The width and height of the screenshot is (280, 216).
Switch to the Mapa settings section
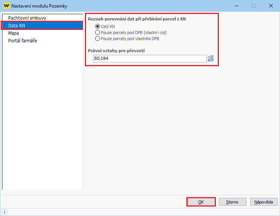pos(14,33)
